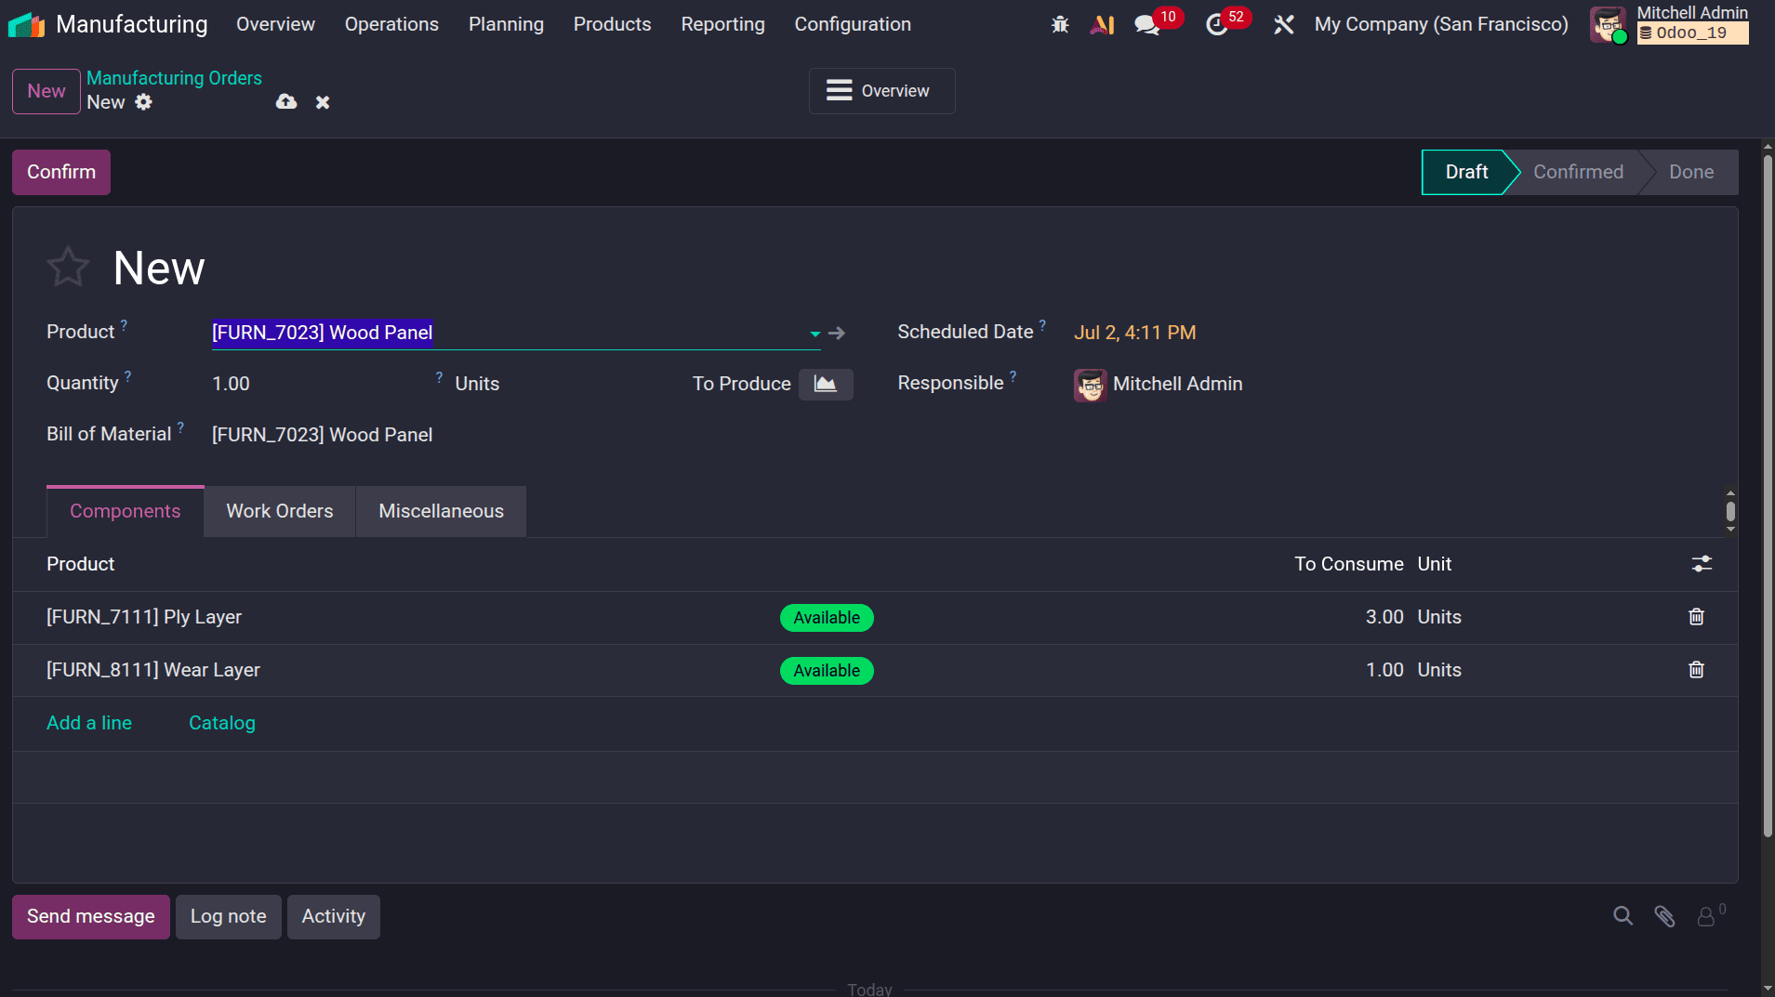This screenshot has width=1775, height=997.
Task: Switch to the Miscellaneous tab
Action: tap(441, 511)
